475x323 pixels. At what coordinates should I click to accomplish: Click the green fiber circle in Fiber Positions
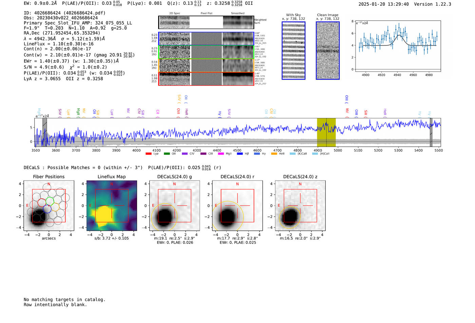click(50, 201)
